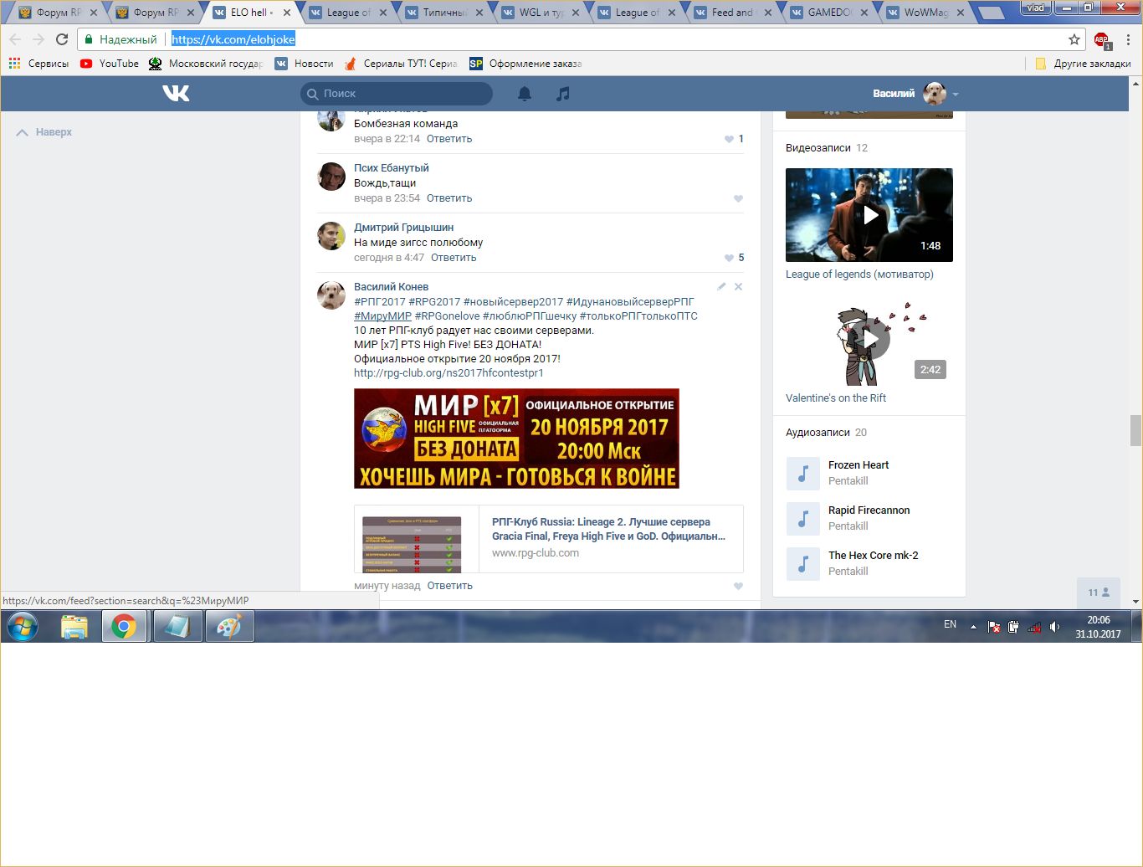Like the 'Бомбезная команда' comment
The width and height of the screenshot is (1143, 867).
[x=730, y=139]
